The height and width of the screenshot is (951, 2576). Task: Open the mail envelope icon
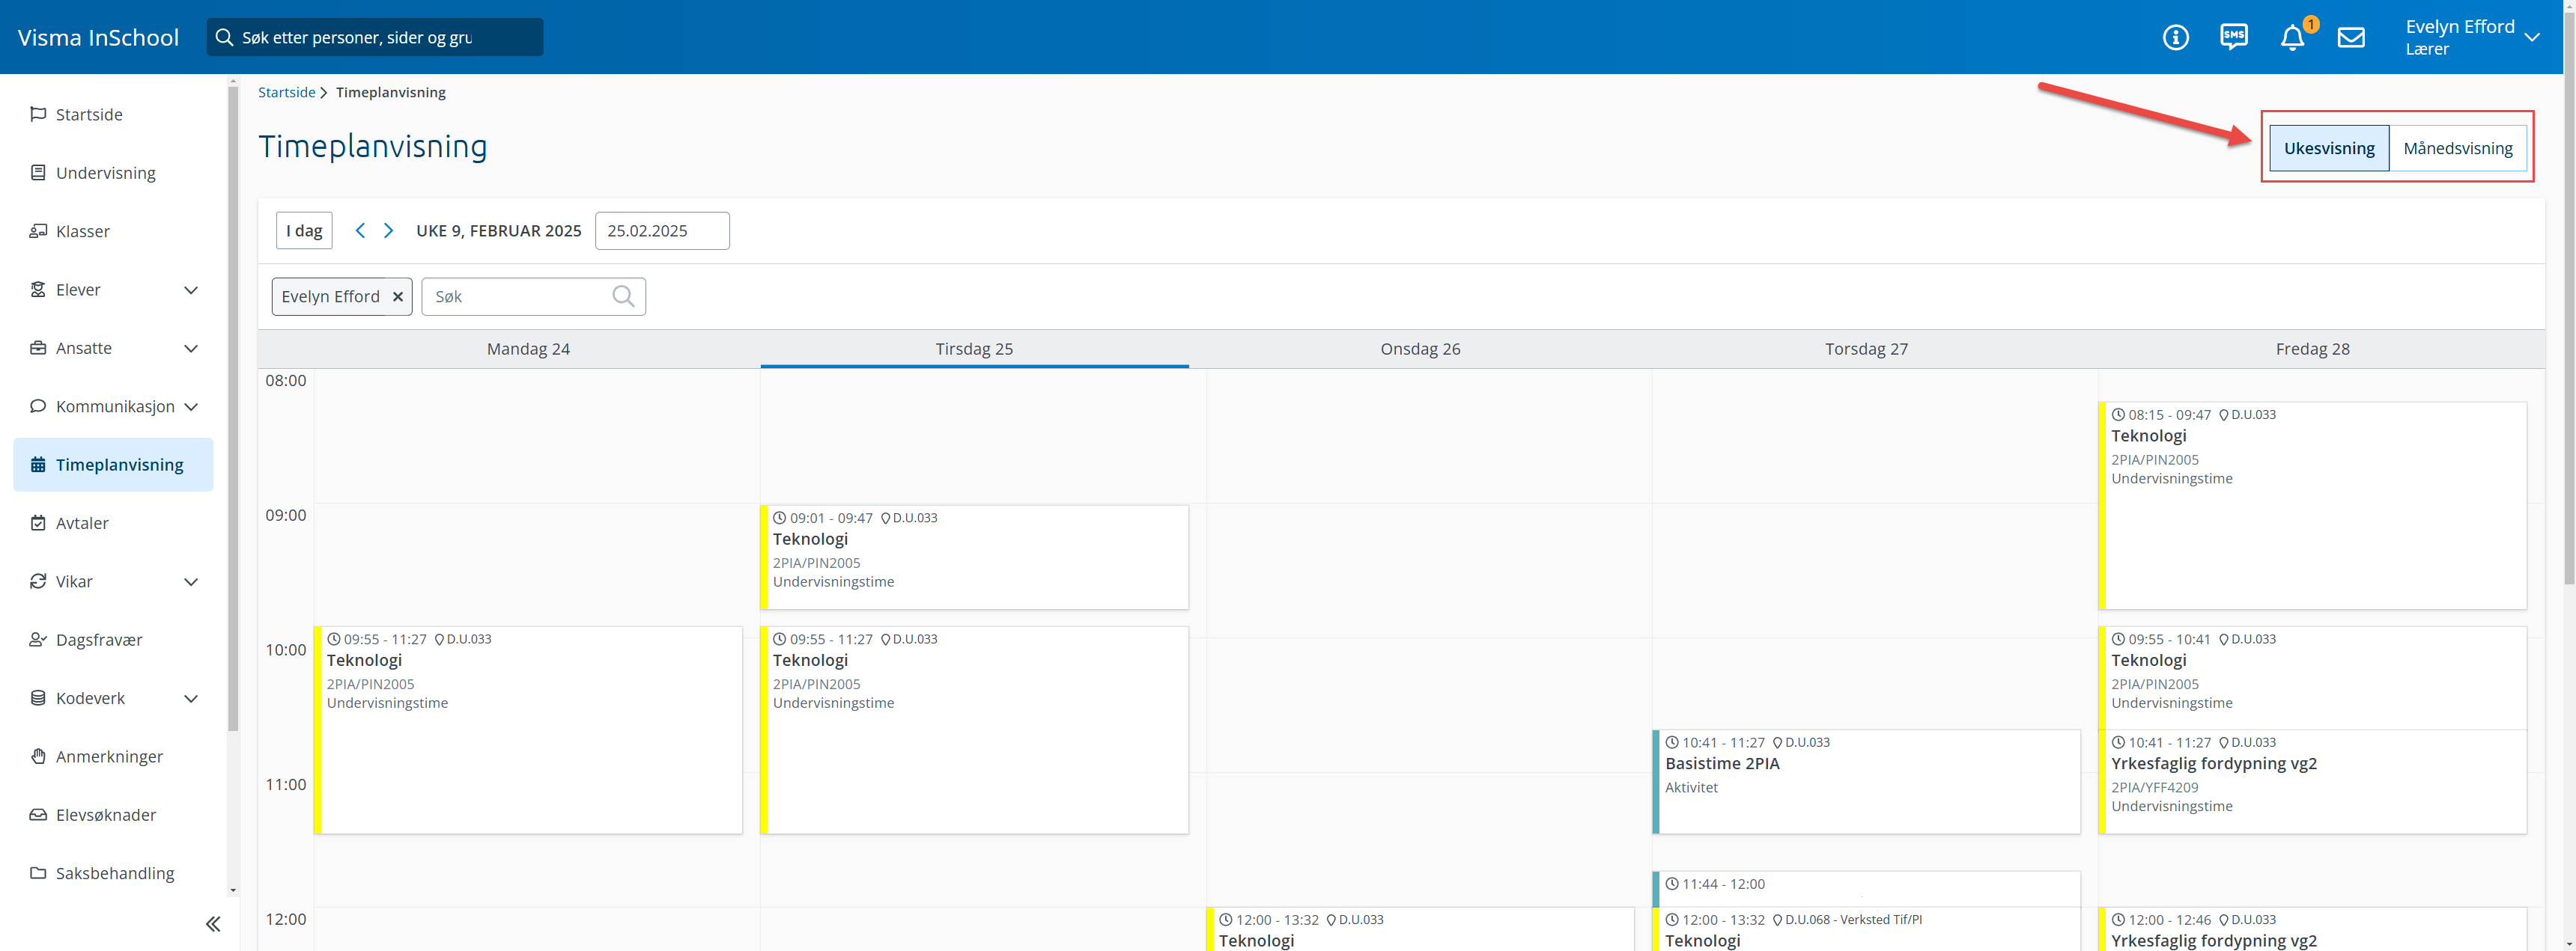2351,38
